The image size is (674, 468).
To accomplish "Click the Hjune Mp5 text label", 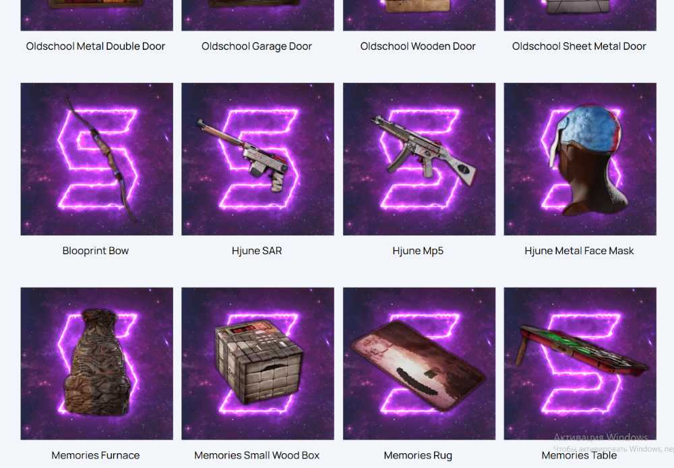I will pos(418,251).
